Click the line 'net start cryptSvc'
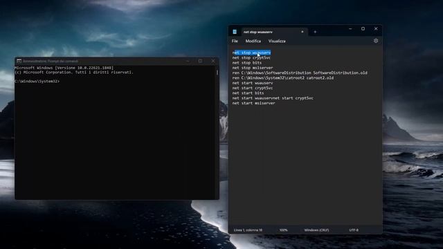443x249 pixels. click(253, 88)
